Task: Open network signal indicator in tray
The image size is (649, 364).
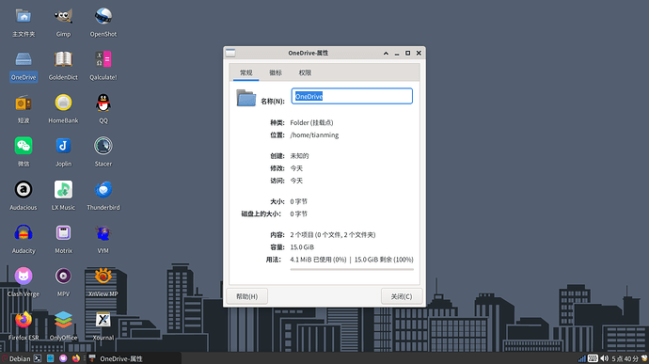Action: [x=581, y=358]
